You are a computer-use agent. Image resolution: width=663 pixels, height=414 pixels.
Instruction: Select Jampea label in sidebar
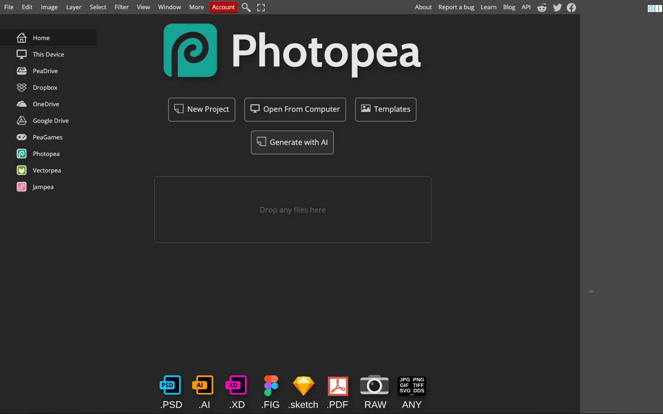pos(43,187)
